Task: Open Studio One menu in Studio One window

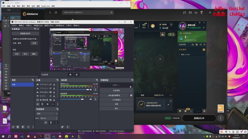Action: (46, 6)
